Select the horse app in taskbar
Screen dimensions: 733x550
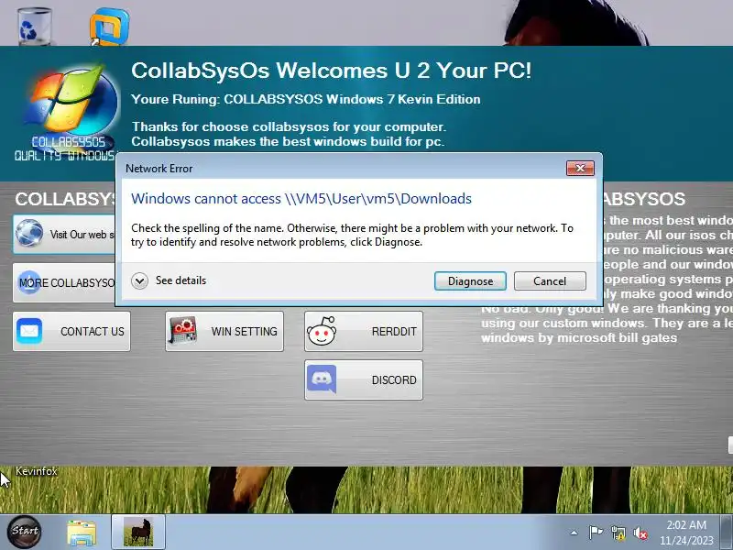click(138, 532)
